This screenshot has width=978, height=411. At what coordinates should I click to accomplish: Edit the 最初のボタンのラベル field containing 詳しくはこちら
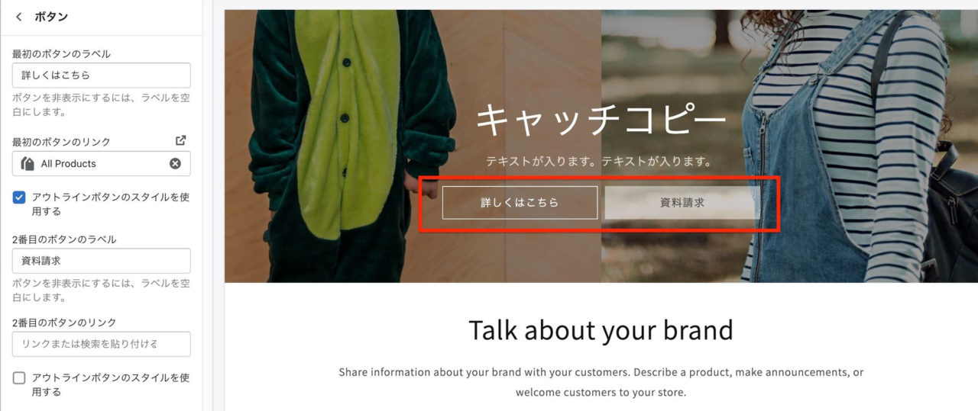point(102,75)
